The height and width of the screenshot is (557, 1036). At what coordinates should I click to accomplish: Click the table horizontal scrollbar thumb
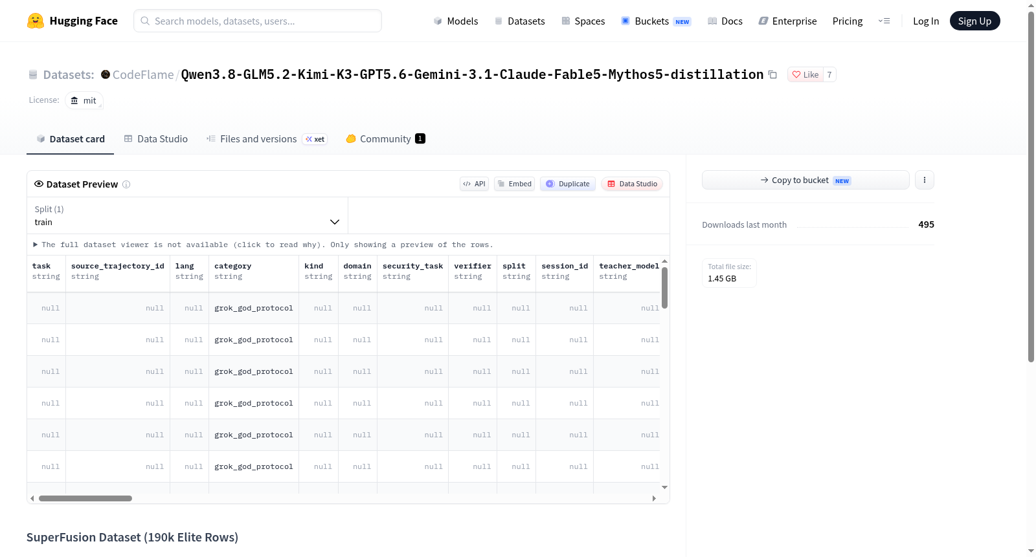pyautogui.click(x=85, y=498)
